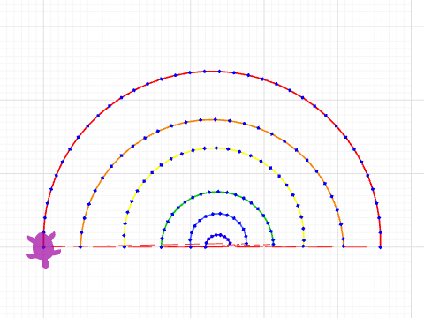
Task: Click the right endpoint of the orange arc
Action: point(343,246)
